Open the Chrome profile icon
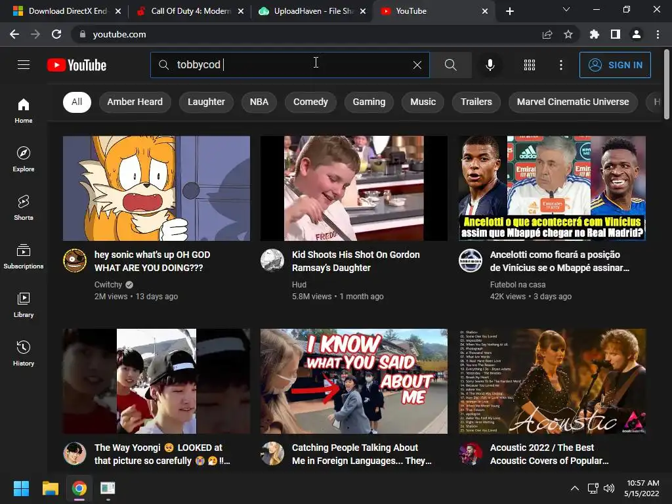 point(637,34)
